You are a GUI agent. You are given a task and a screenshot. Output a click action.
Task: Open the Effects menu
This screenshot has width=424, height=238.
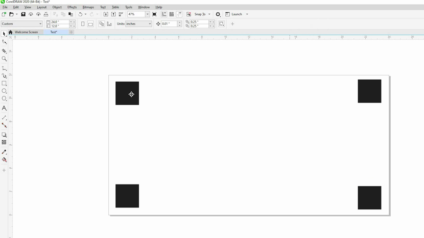coord(72,7)
